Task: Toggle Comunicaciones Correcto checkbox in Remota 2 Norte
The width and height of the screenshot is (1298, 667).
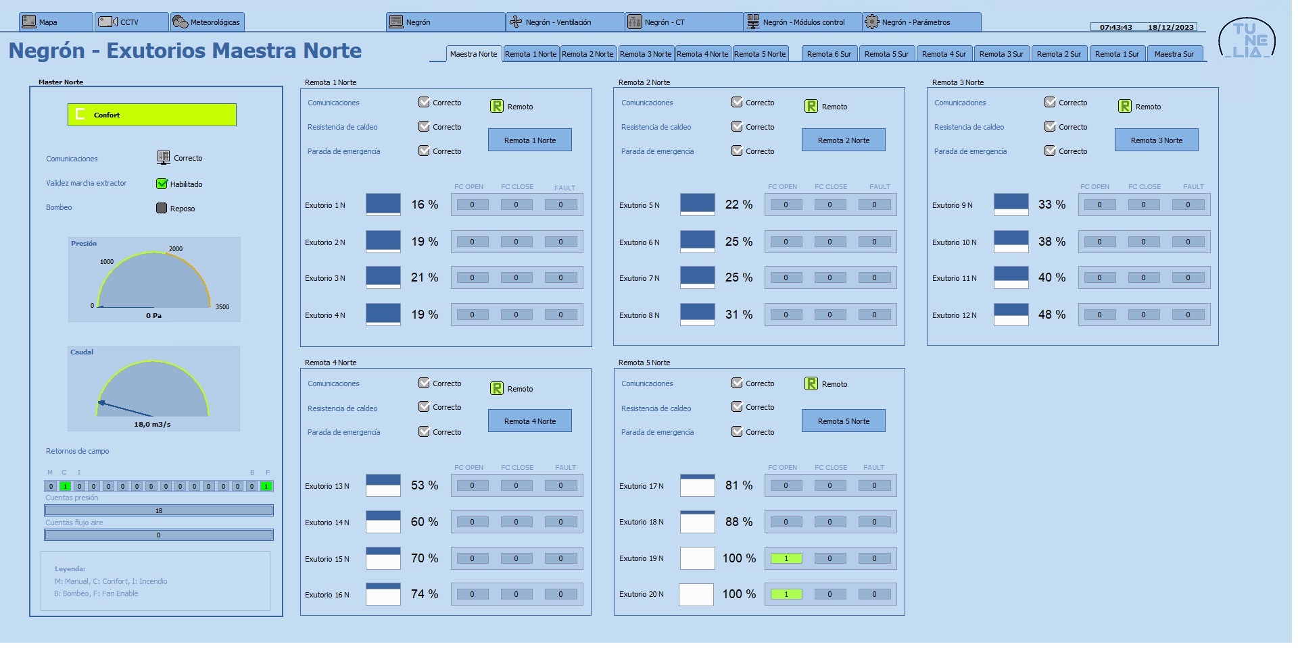Action: click(x=737, y=102)
